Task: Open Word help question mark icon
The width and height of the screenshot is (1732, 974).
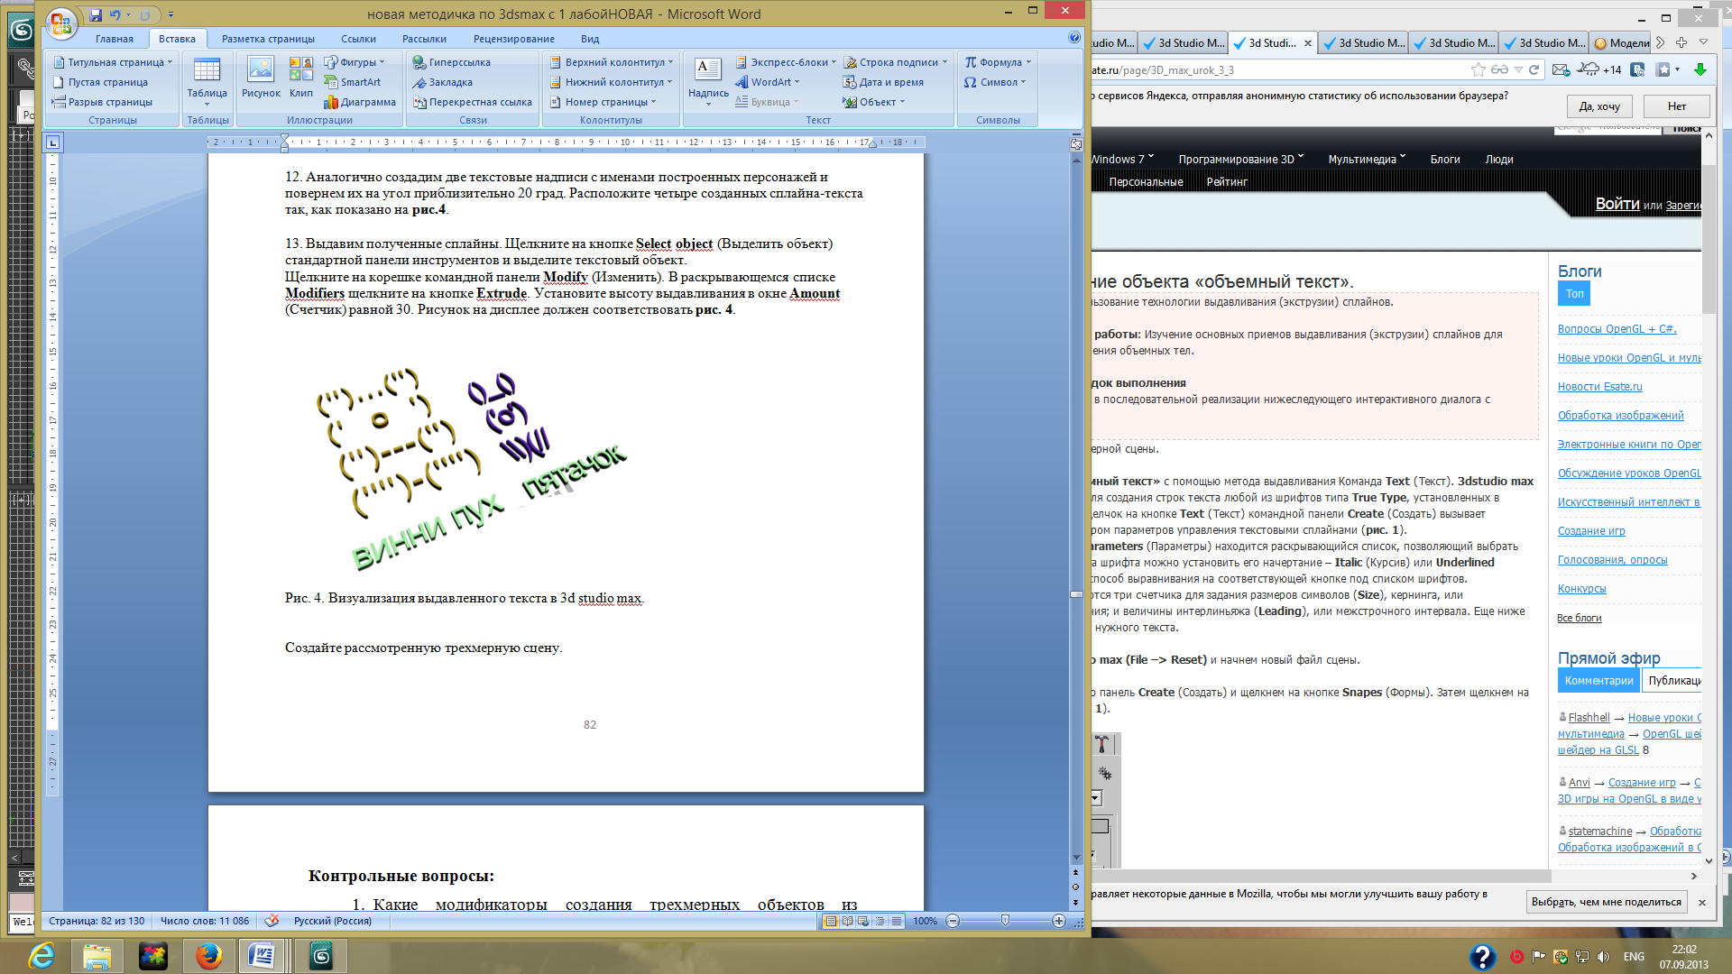Action: pos(1073,38)
